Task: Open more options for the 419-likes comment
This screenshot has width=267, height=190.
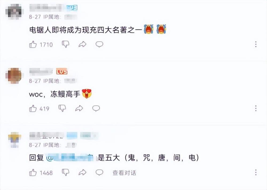Action: (256, 108)
